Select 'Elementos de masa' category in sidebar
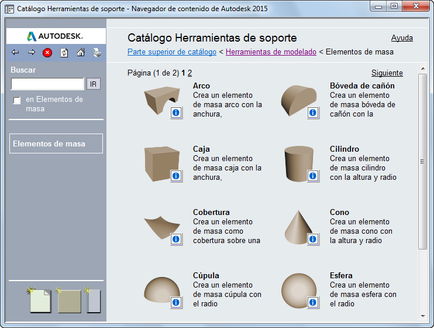The height and width of the screenshot is (328, 434). click(56, 143)
